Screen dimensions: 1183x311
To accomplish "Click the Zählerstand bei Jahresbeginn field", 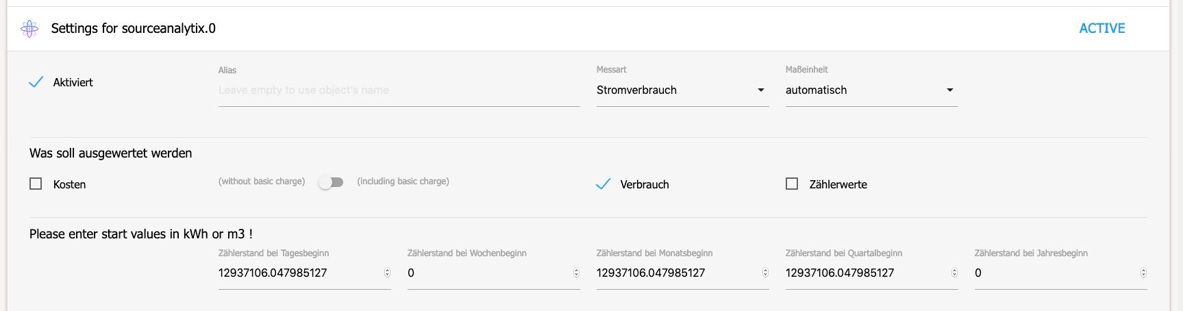I will [x=1060, y=273].
